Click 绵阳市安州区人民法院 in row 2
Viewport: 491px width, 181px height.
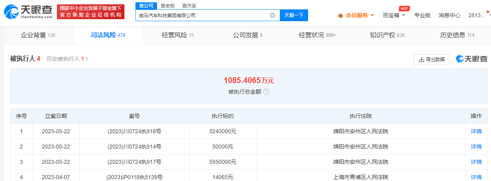click(x=361, y=147)
